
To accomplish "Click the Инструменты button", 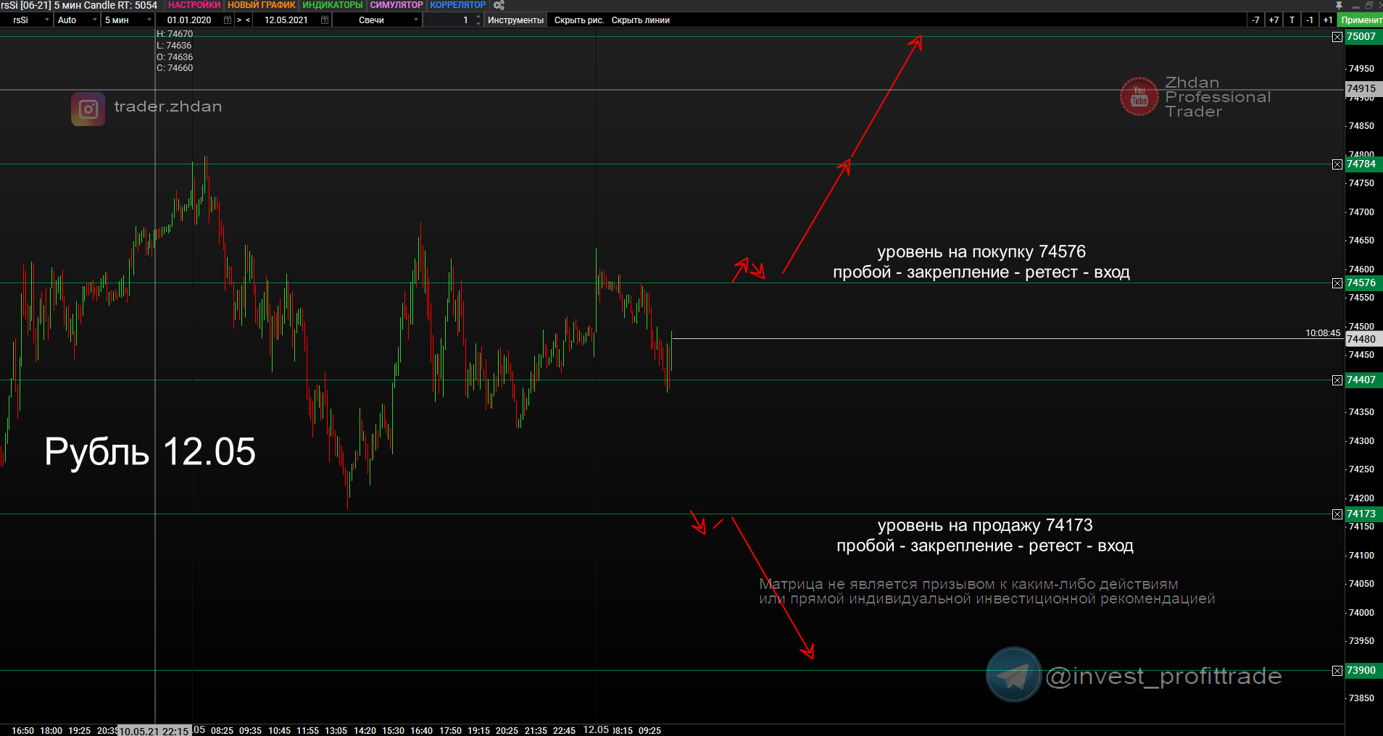I will tap(515, 20).
